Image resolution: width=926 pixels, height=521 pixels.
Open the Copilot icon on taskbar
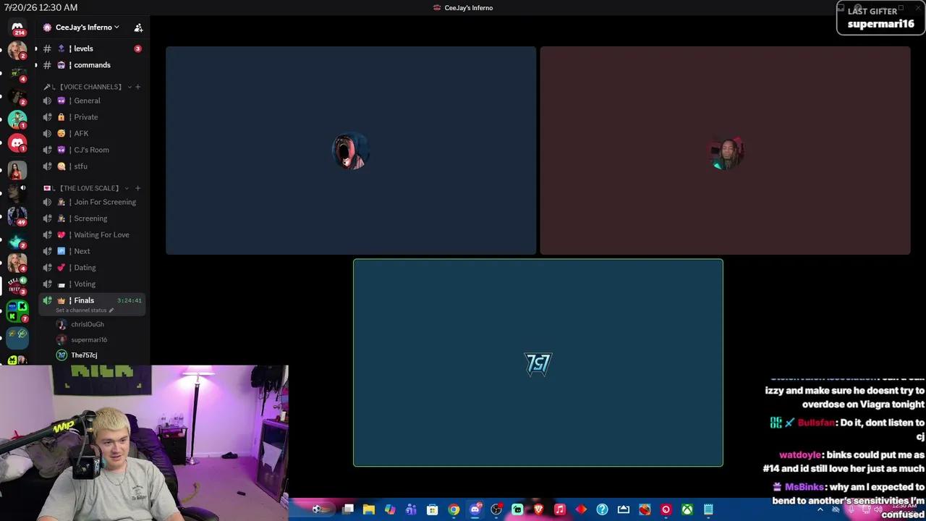click(x=390, y=509)
